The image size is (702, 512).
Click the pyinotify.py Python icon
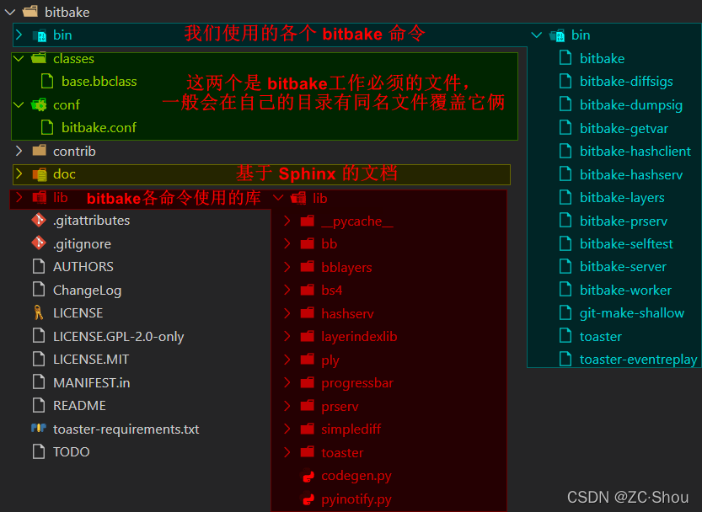pos(308,499)
